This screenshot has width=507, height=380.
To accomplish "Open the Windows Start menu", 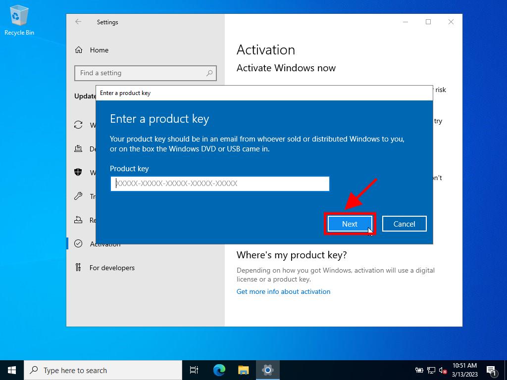I will tap(12, 370).
